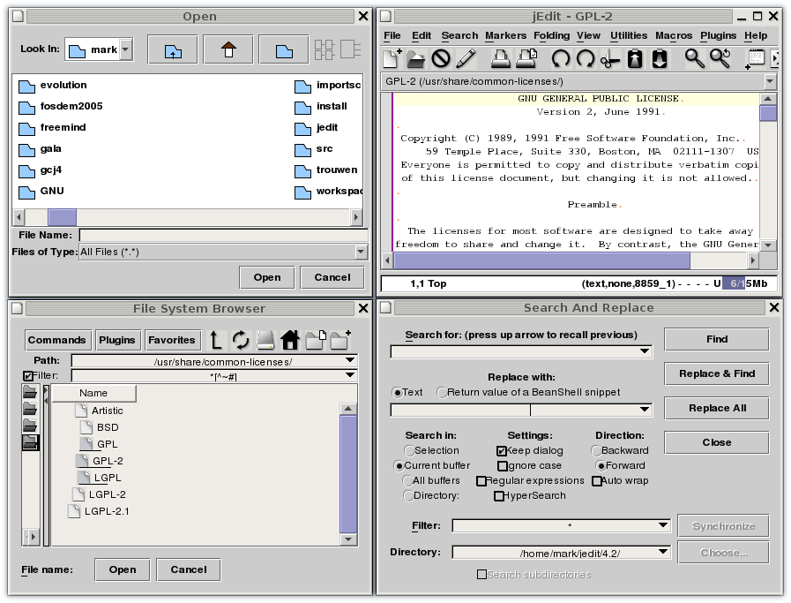Open the Files of Type dropdown
Image resolution: width=791 pixels, height=603 pixels.
361,252
